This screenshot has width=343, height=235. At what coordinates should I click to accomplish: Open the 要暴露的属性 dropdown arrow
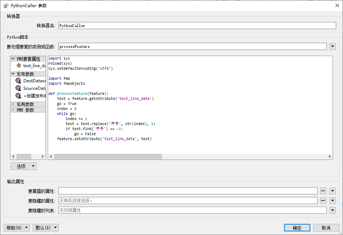click(x=332, y=191)
